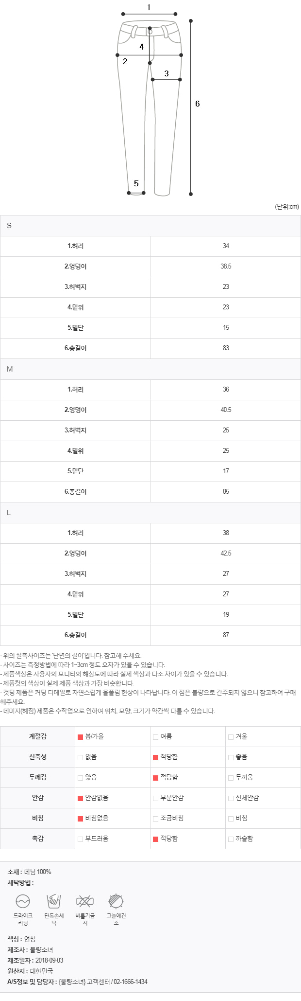The image size is (301, 1001).
Task: Check the 두꺼움 thickness option
Action: (x=231, y=778)
